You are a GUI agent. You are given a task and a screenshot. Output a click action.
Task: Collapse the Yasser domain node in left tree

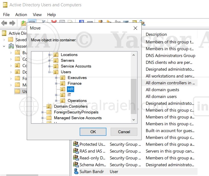tap(4, 46)
